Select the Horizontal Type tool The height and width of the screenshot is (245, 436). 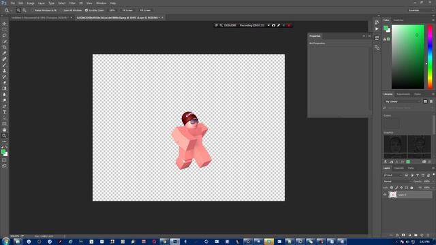coord(4,112)
